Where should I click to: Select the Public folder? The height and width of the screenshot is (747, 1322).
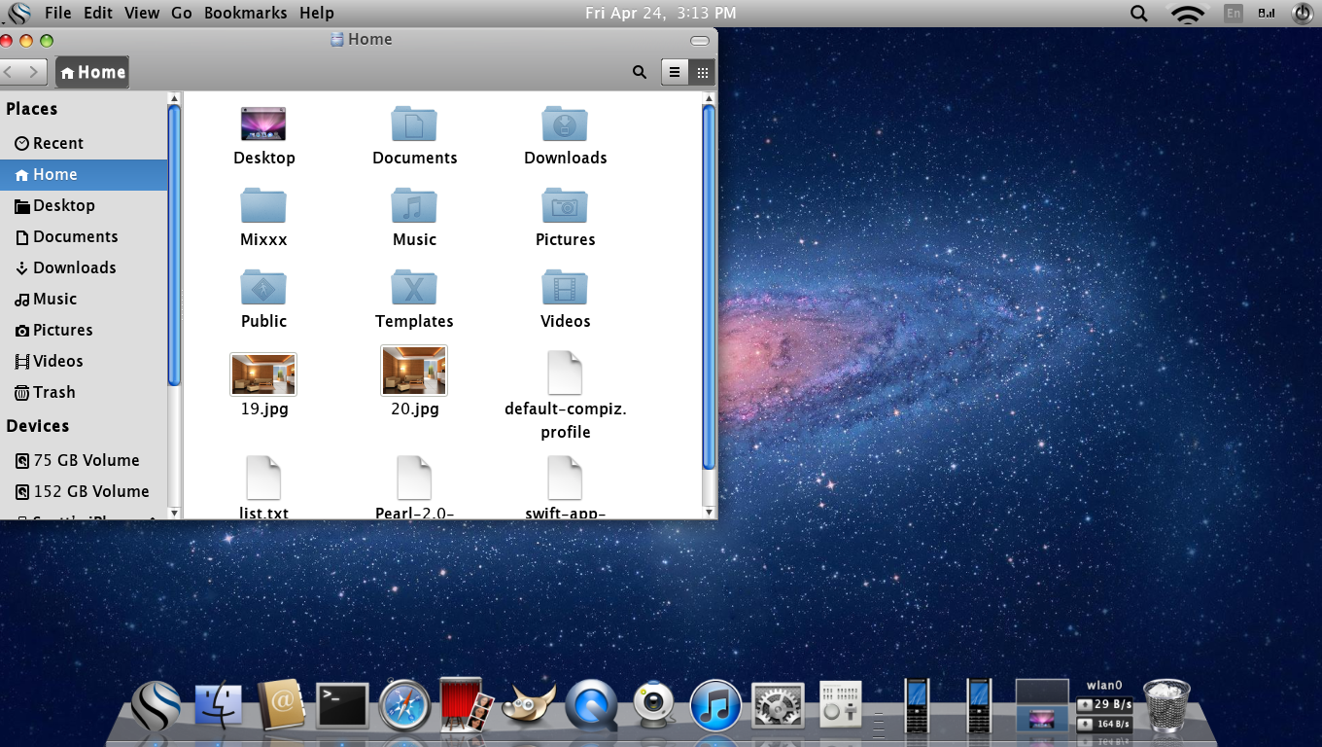263,287
